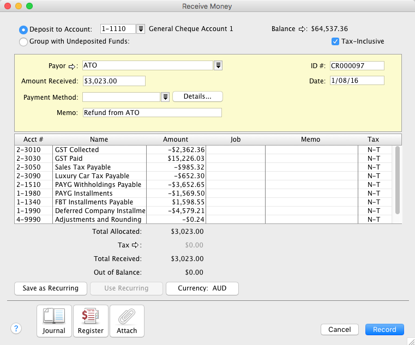Click the Balance zoom arrow icon

[x=303, y=29]
